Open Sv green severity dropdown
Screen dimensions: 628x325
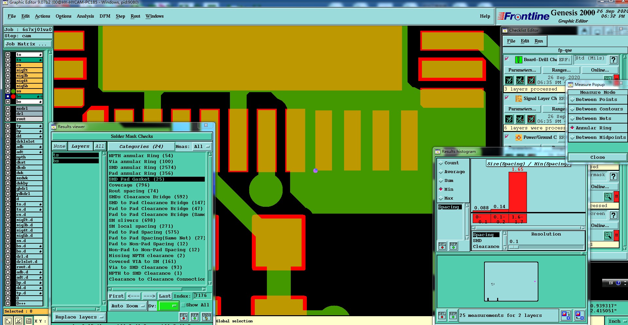[x=168, y=306]
